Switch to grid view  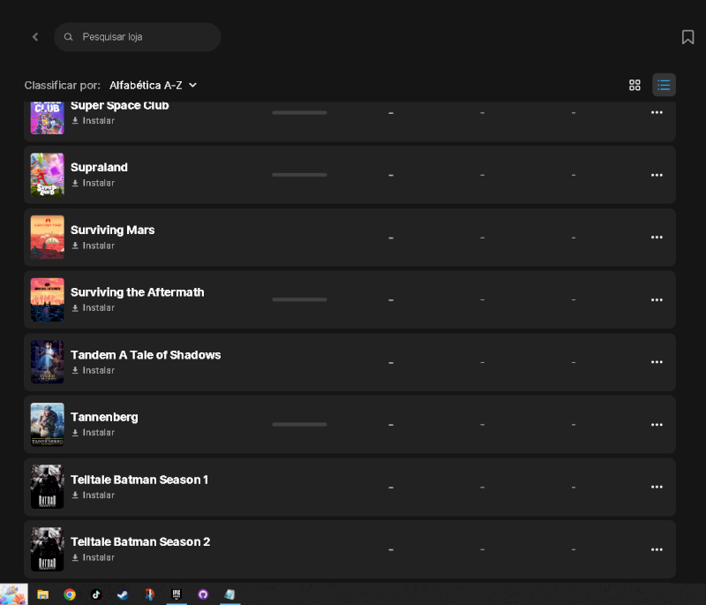coord(635,85)
